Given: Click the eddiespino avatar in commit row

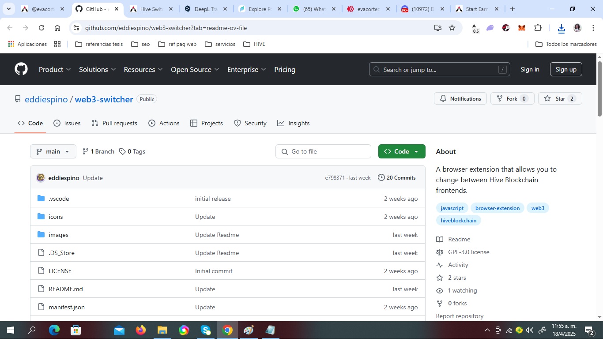Looking at the screenshot, I should (41, 178).
